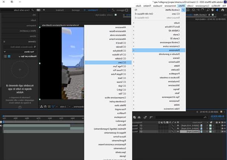Toggle the shy switch on video2.mp4 layer
The height and width of the screenshot is (160, 227).
pyautogui.click(x=178, y=131)
